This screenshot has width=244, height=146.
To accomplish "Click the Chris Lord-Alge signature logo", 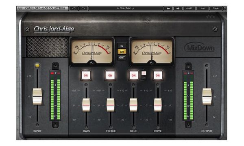I will [x=54, y=29].
